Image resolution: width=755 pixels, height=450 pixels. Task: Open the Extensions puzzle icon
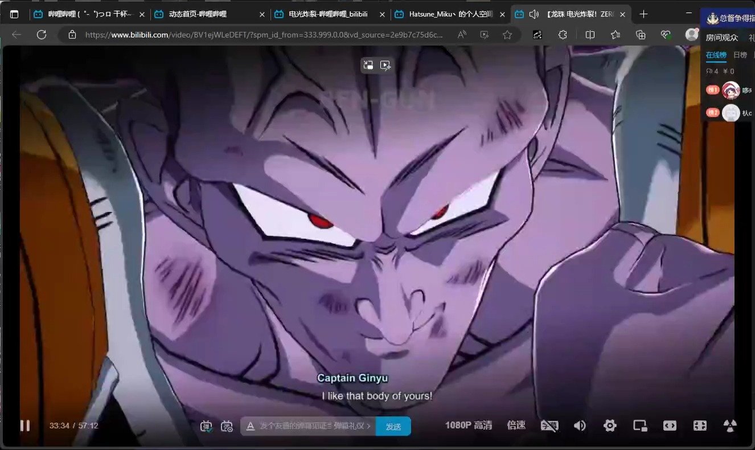tap(563, 35)
